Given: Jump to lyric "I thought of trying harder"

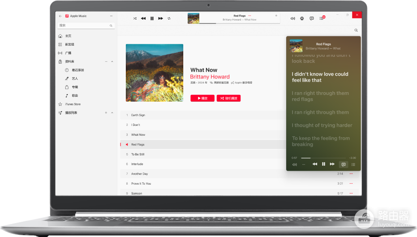Looking at the screenshot, I should pyautogui.click(x=322, y=125).
